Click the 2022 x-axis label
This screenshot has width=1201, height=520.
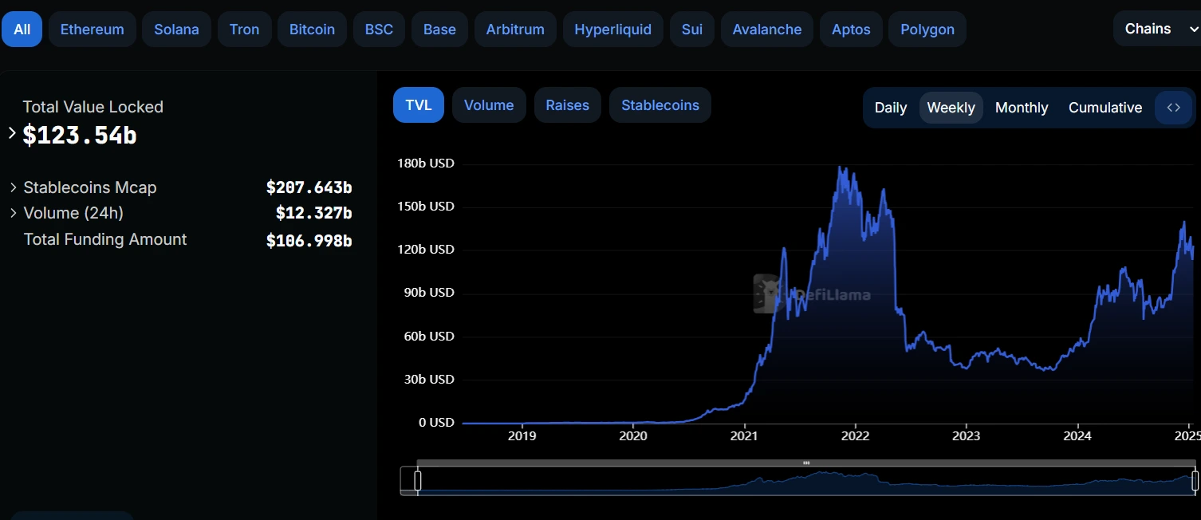pos(855,436)
